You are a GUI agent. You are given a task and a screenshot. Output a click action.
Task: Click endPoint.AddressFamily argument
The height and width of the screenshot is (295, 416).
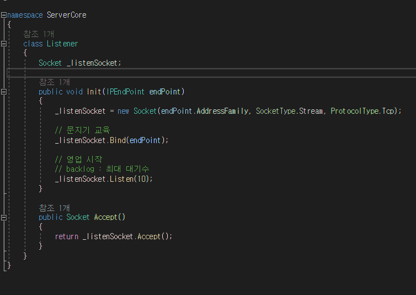pos(205,111)
